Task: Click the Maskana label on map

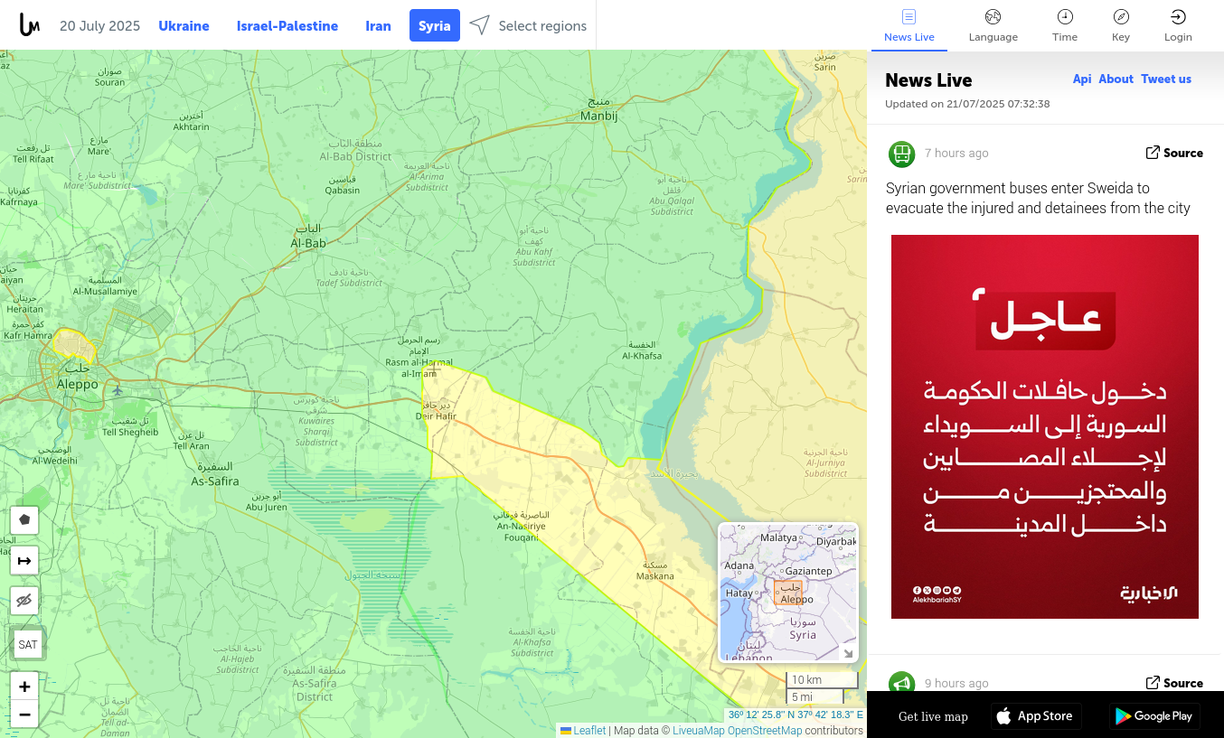Action: pos(655,570)
